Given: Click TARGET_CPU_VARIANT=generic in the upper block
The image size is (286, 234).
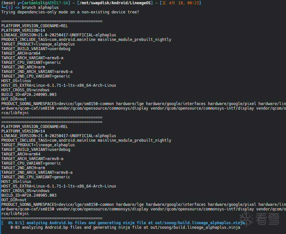Looking at the screenshot, I should click(x=31, y=63).
